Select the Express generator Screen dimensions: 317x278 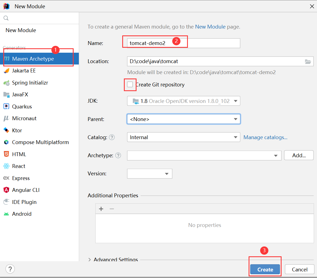40,178
